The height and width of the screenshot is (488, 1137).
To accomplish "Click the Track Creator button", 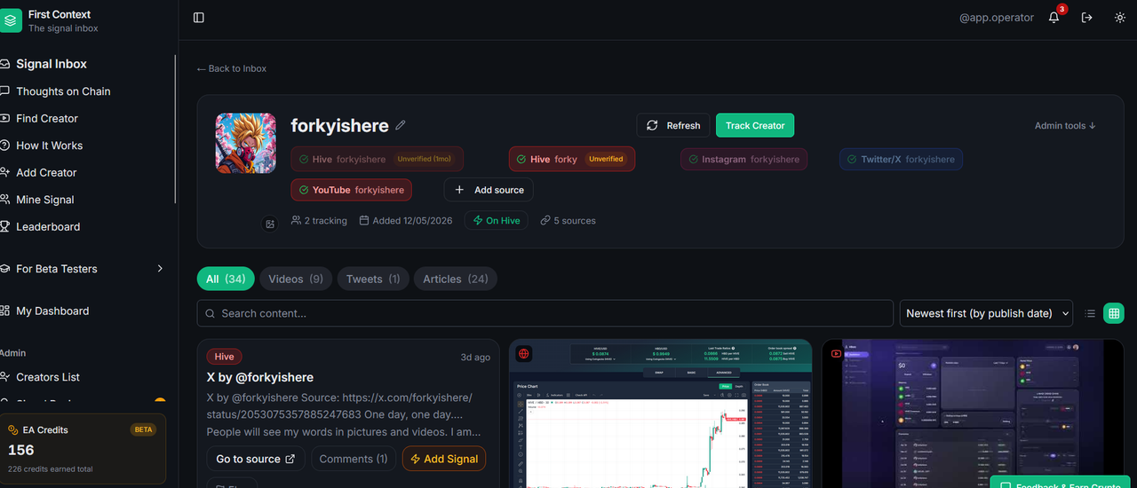I will [755, 125].
